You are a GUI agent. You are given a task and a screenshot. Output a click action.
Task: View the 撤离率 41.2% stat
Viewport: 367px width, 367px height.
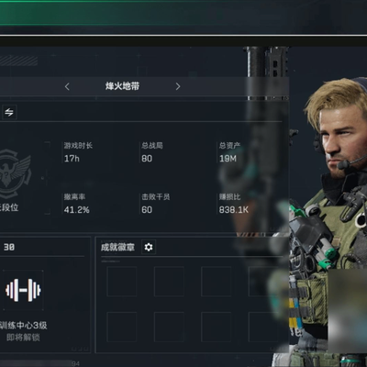(x=76, y=204)
